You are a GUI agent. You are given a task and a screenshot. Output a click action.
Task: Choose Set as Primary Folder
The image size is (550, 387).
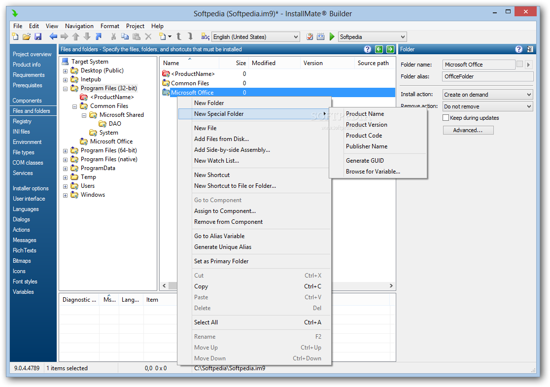click(255, 261)
